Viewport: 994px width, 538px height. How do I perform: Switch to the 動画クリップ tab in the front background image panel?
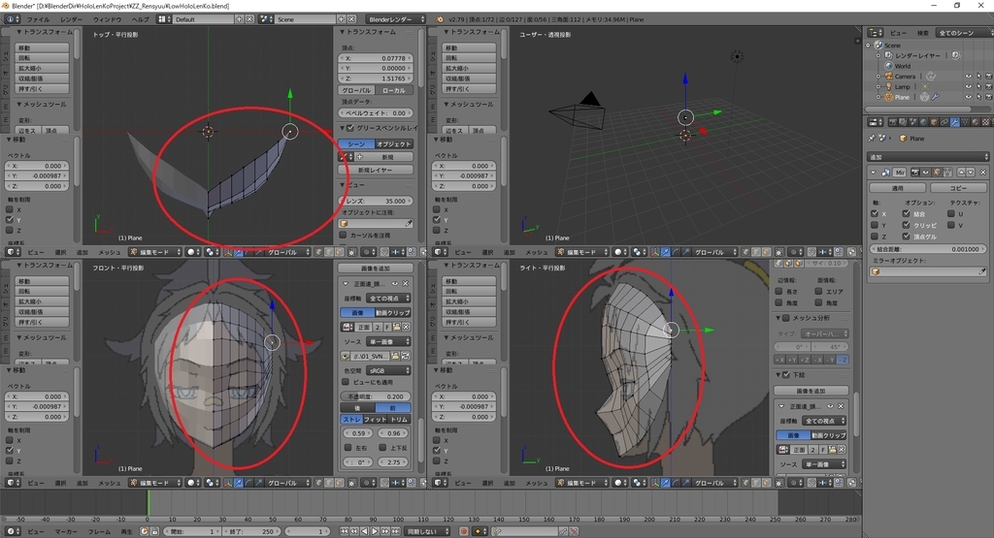click(x=393, y=313)
